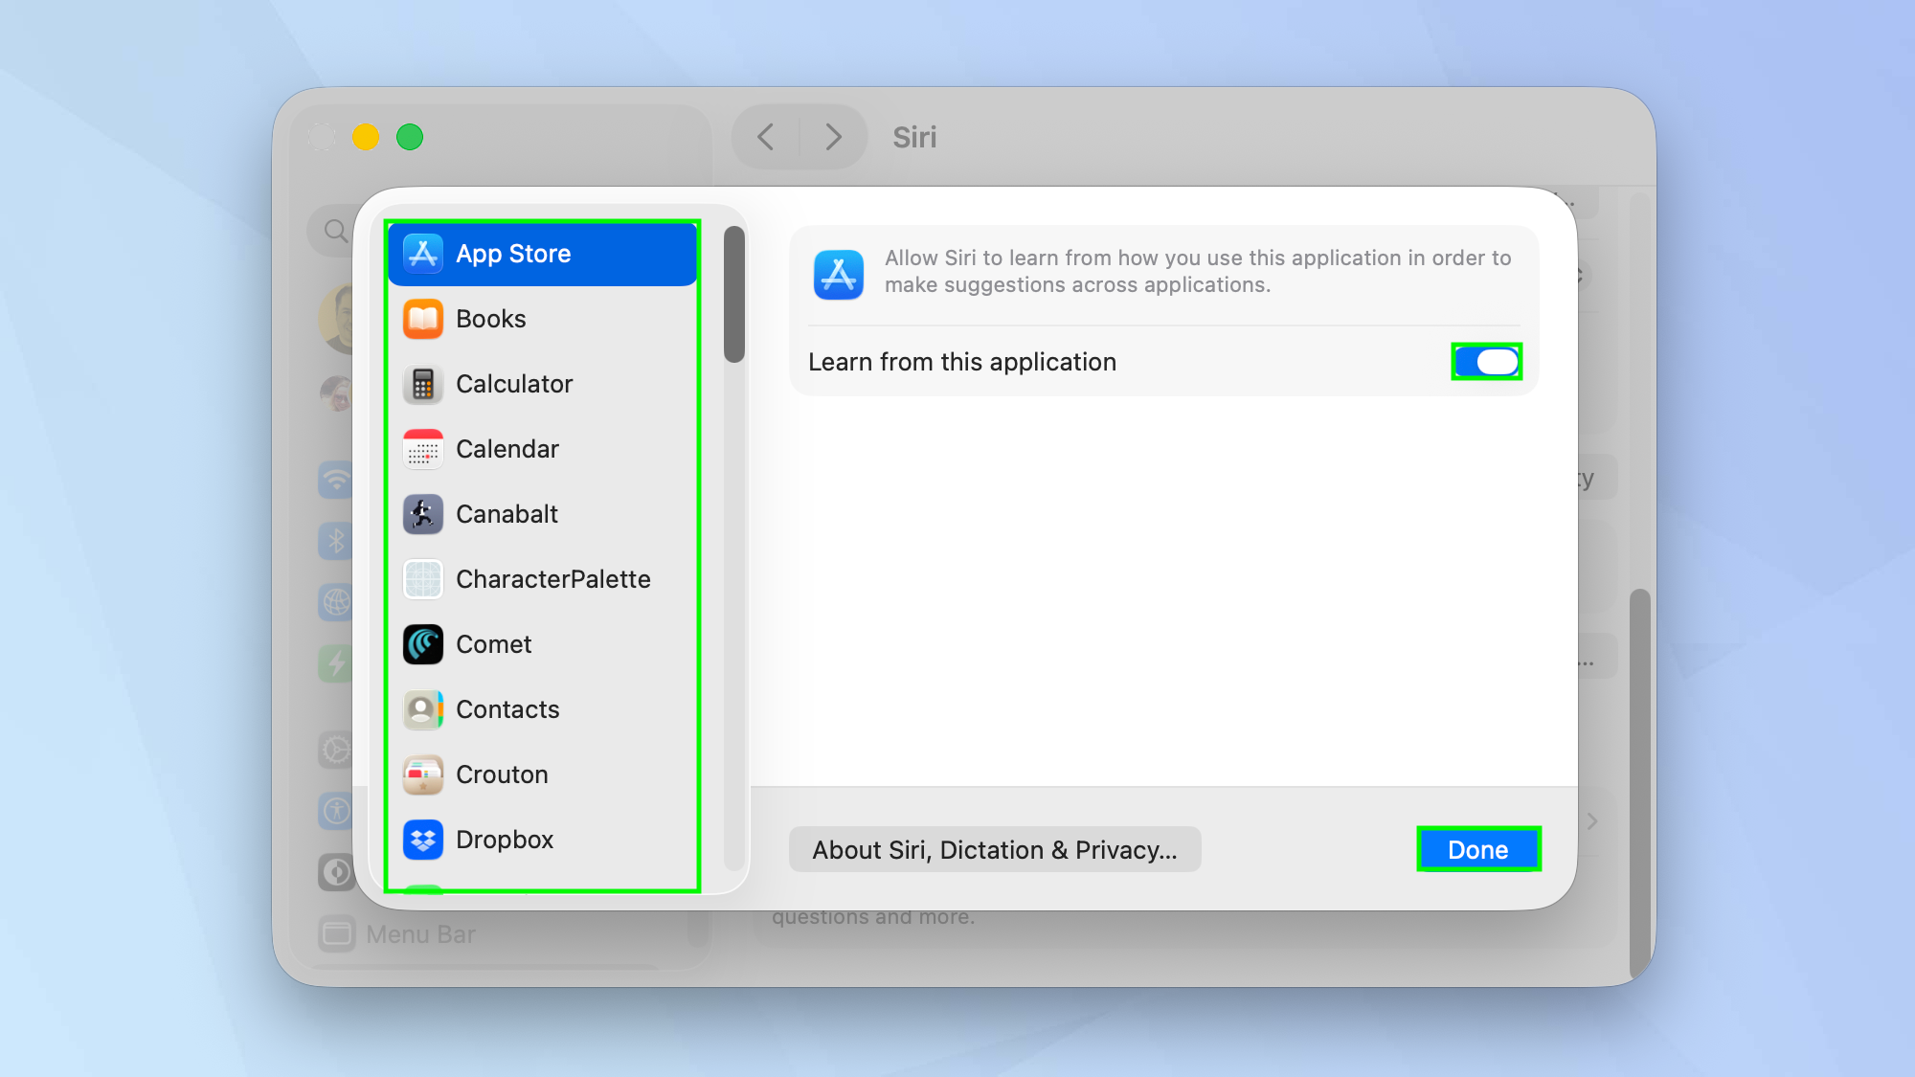
Task: Disable Learn from this application
Action: [x=1486, y=361]
